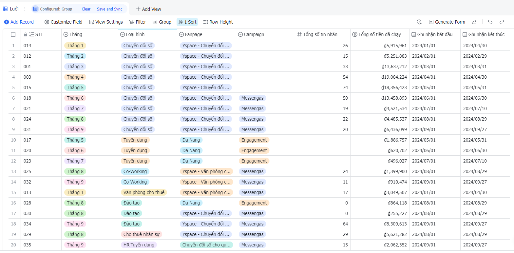Select row number 1
This screenshot has width=514, height=253.
point(13,46)
